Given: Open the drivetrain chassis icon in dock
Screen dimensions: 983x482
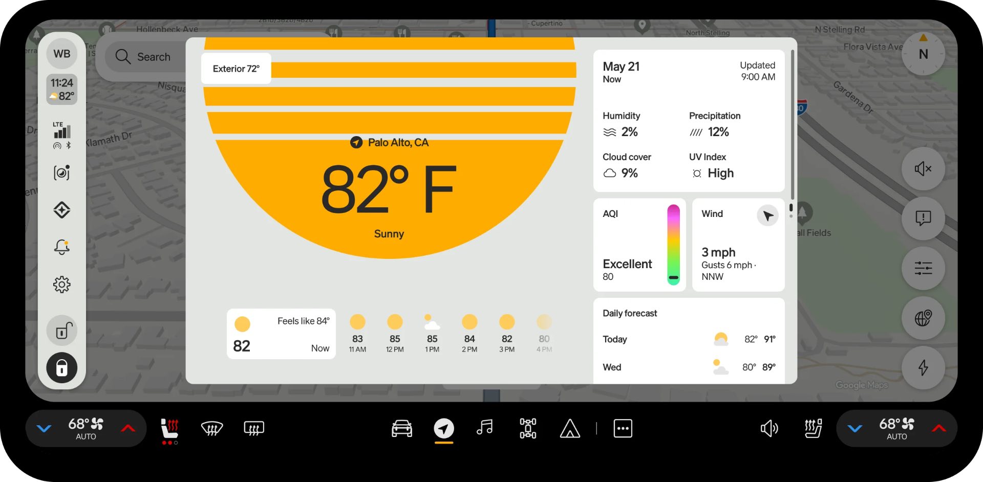Looking at the screenshot, I should click(528, 428).
